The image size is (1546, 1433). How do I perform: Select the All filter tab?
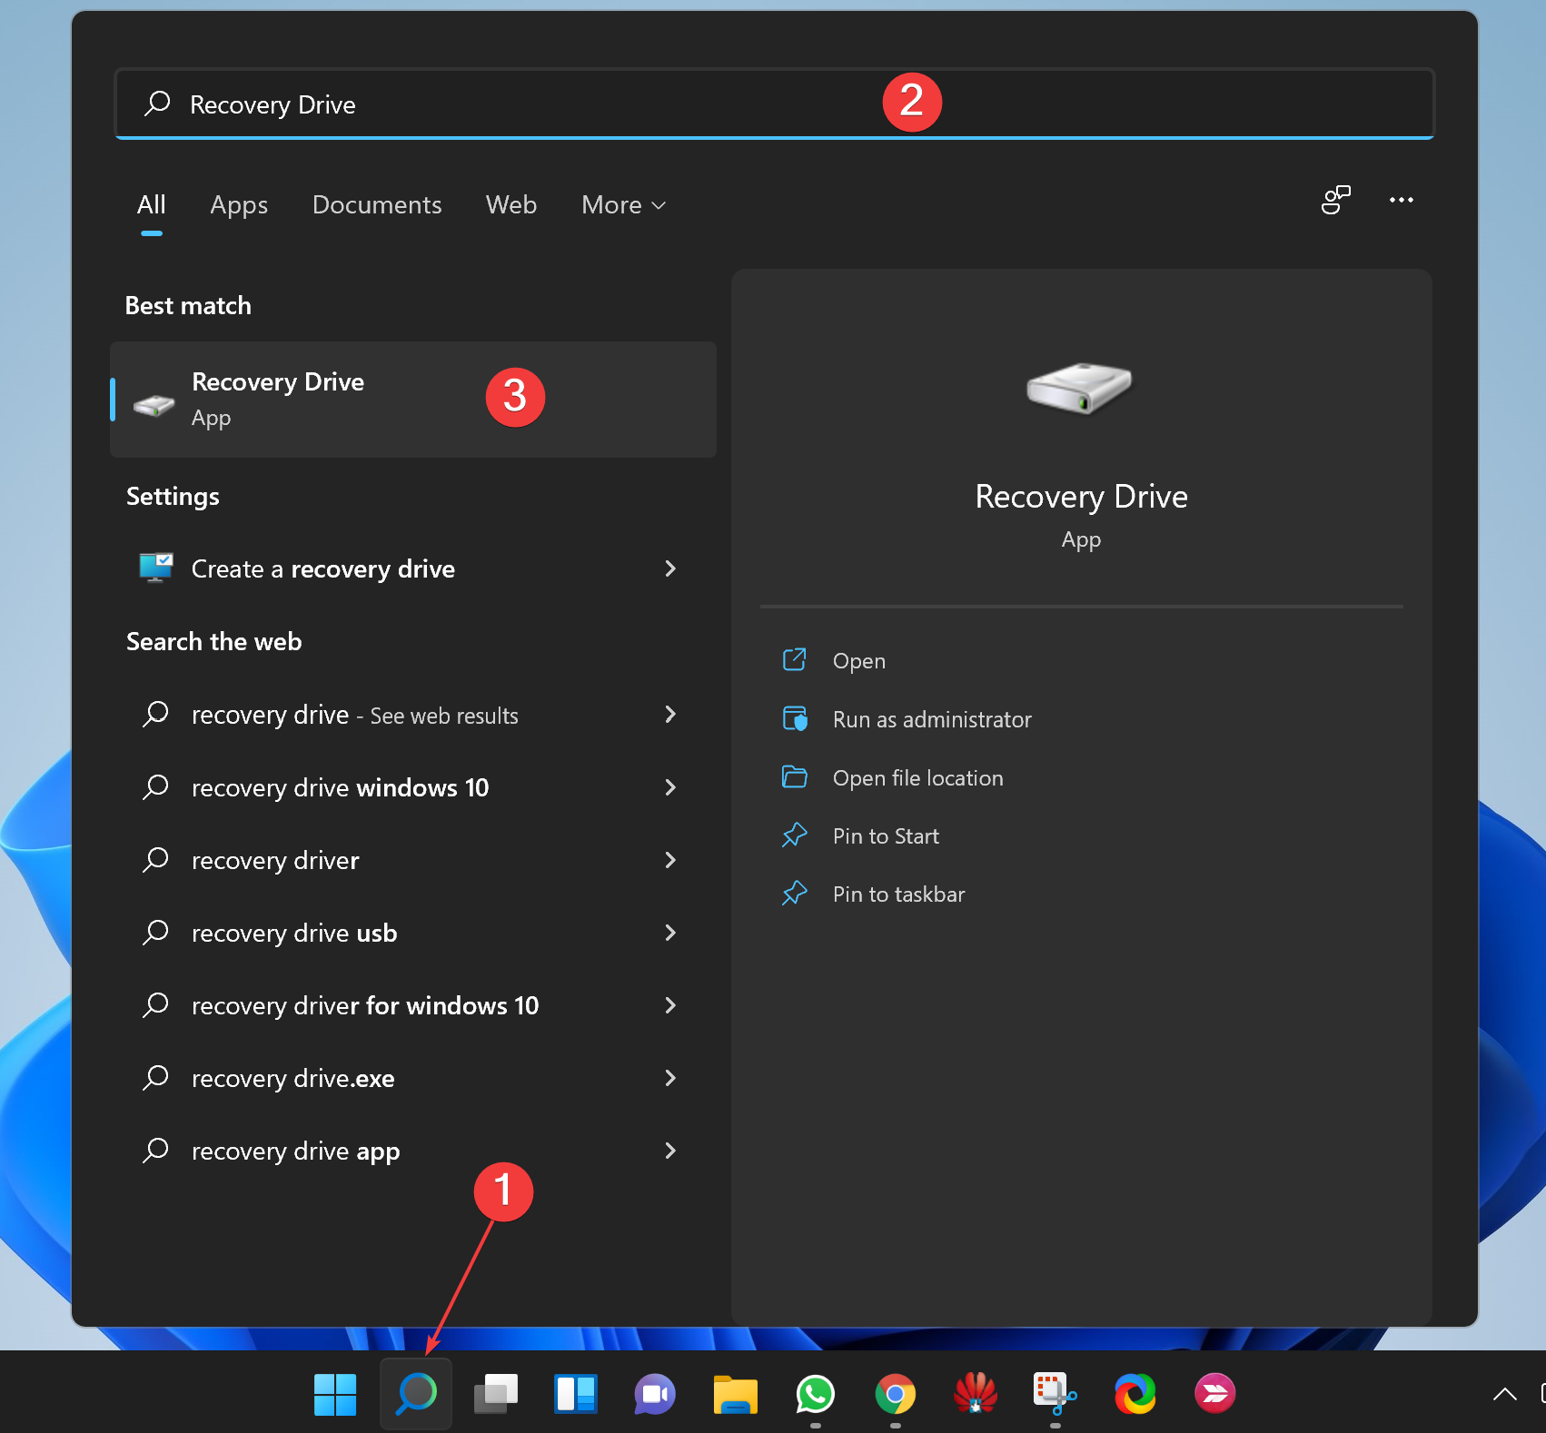coord(151,205)
